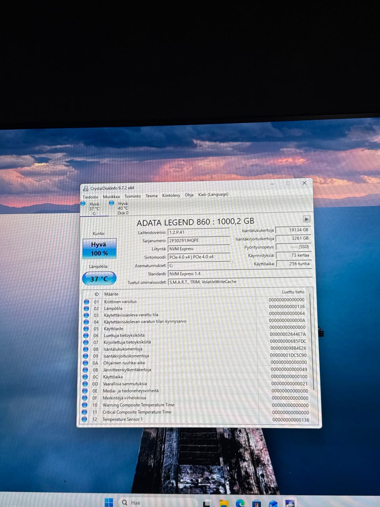Click status icon of Kirjoitettuja tietoyksiköitä row
This screenshot has height=507, width=380.
(85, 342)
